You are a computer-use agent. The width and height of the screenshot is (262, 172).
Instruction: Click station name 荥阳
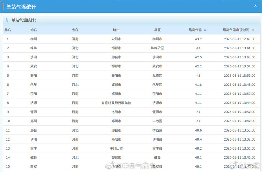tap(34, 94)
